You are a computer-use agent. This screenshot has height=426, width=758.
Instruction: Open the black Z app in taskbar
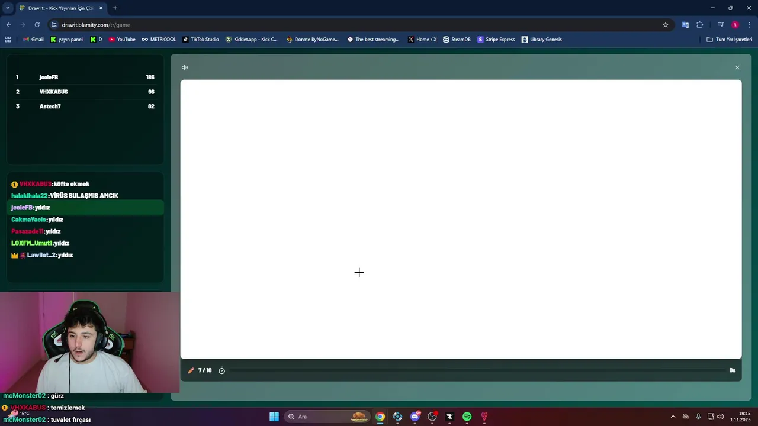(x=449, y=417)
